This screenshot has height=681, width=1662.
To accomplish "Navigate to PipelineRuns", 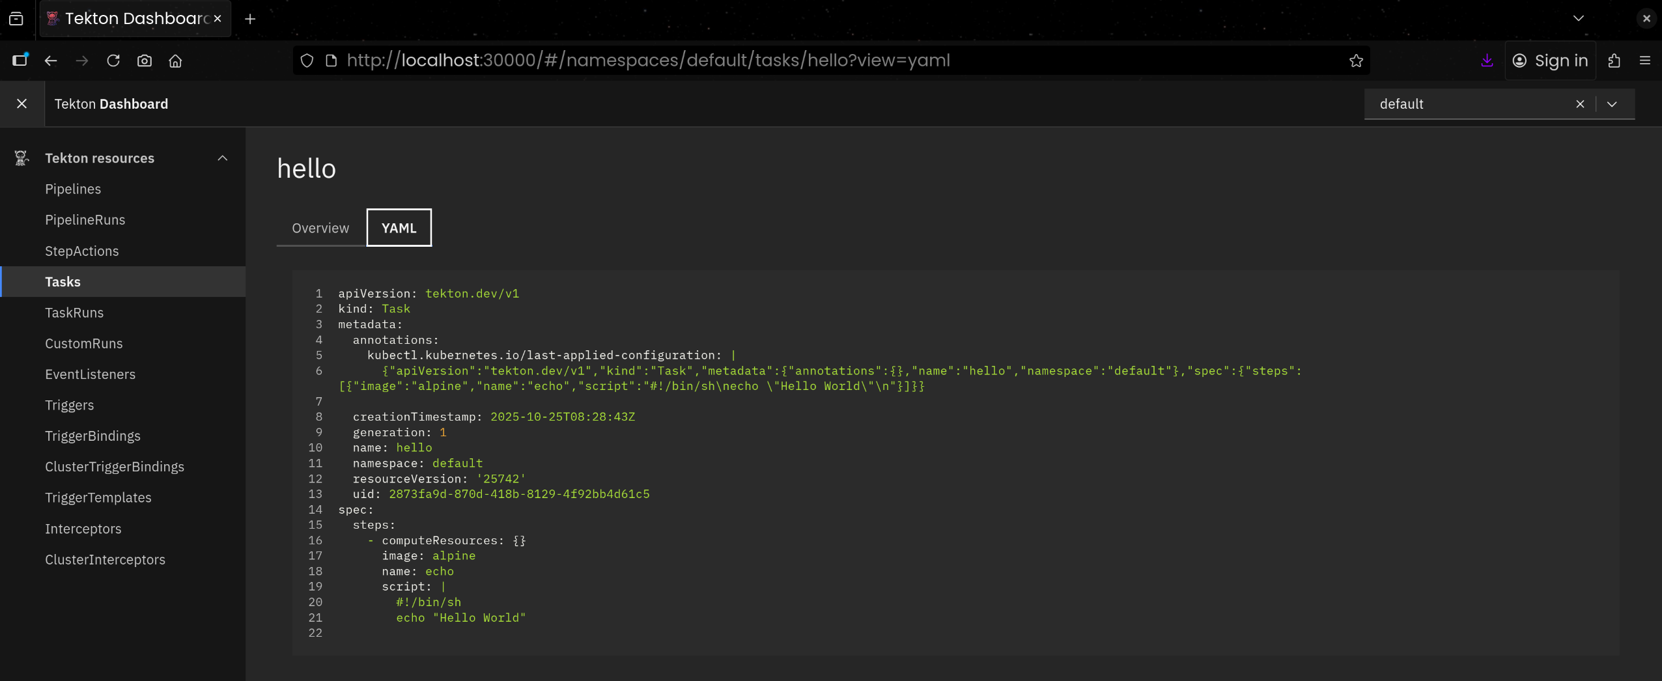I will [x=85, y=220].
